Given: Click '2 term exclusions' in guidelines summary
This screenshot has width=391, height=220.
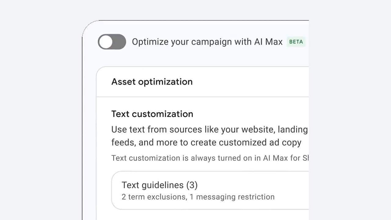Looking at the screenshot, I should 154,197.
